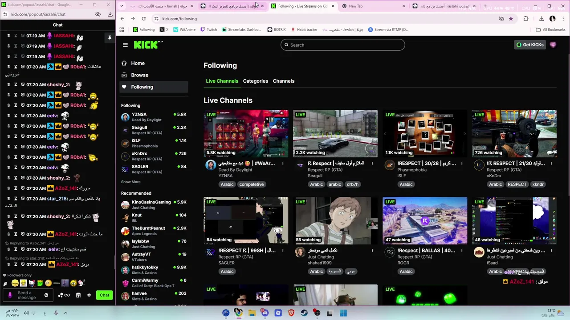570x320 pixels.
Task: Toggle tracking protection eye icon in address bar
Action: (x=501, y=19)
